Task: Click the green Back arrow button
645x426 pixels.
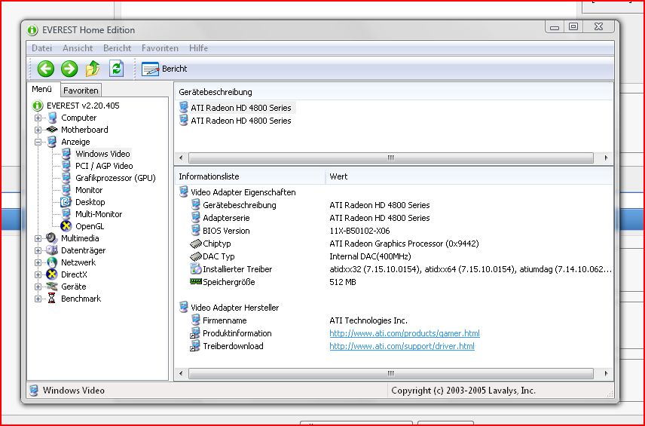Action: coord(46,69)
